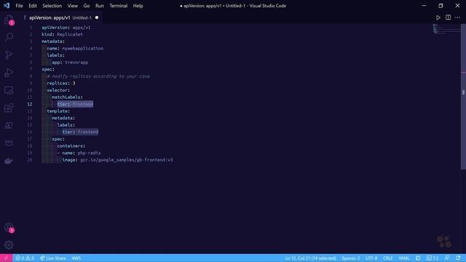Click the 'matchLabels:' line
Screen dimensions: 466x262
[67, 97]
